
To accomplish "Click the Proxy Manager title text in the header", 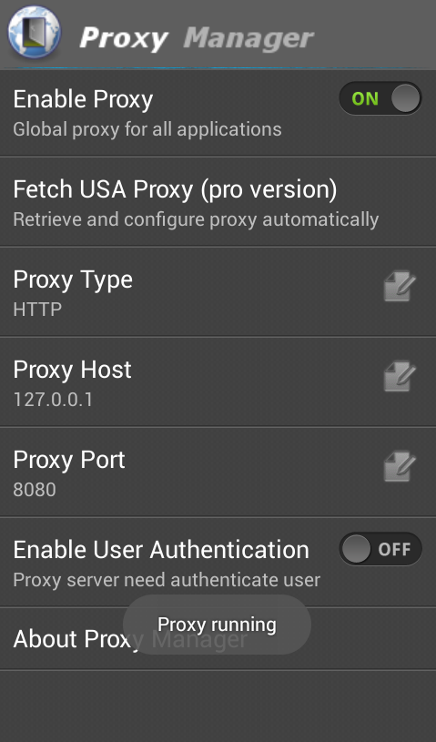I will [x=197, y=38].
